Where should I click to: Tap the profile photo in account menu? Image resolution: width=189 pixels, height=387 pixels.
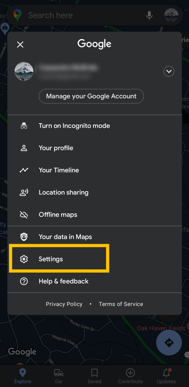(x=24, y=71)
